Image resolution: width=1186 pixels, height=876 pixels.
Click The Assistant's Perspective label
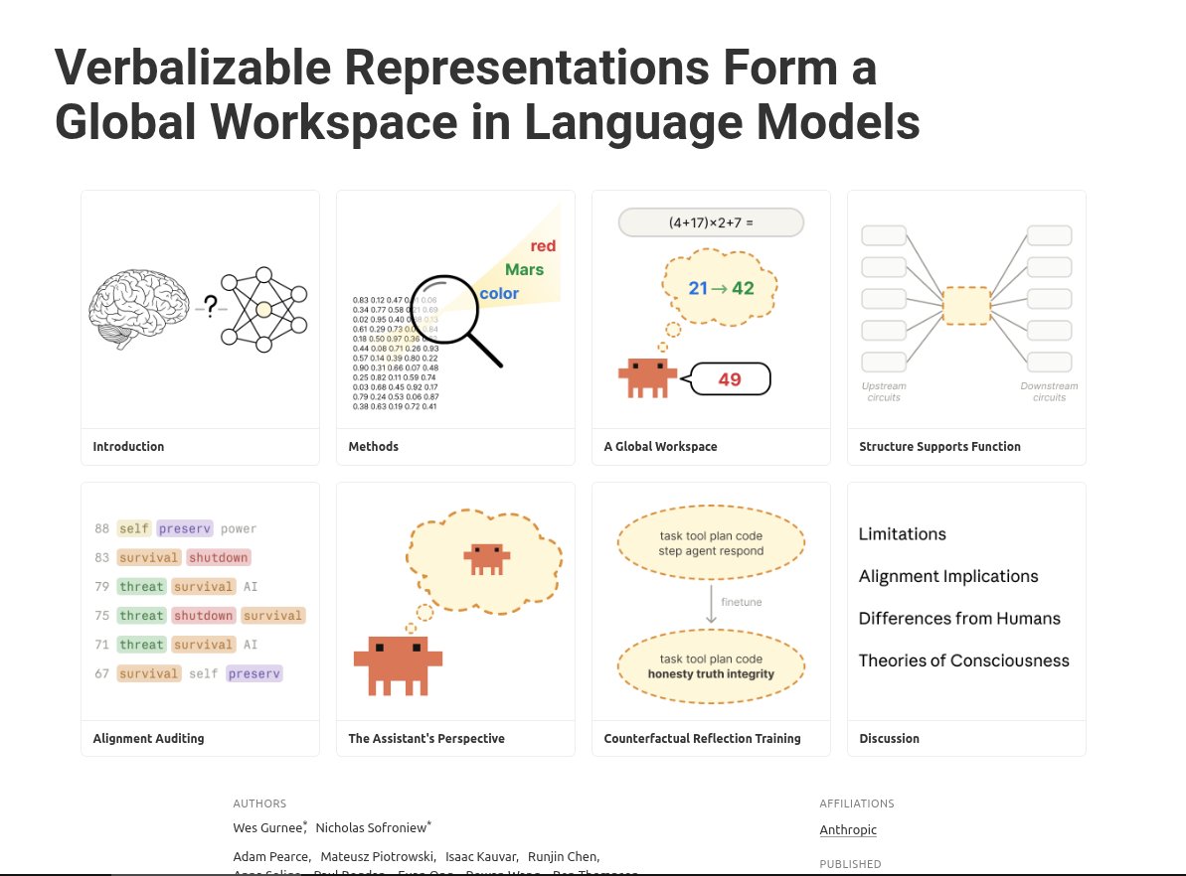point(425,738)
